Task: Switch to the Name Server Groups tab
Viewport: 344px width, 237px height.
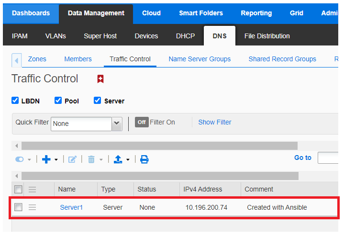Action: pyautogui.click(x=200, y=59)
